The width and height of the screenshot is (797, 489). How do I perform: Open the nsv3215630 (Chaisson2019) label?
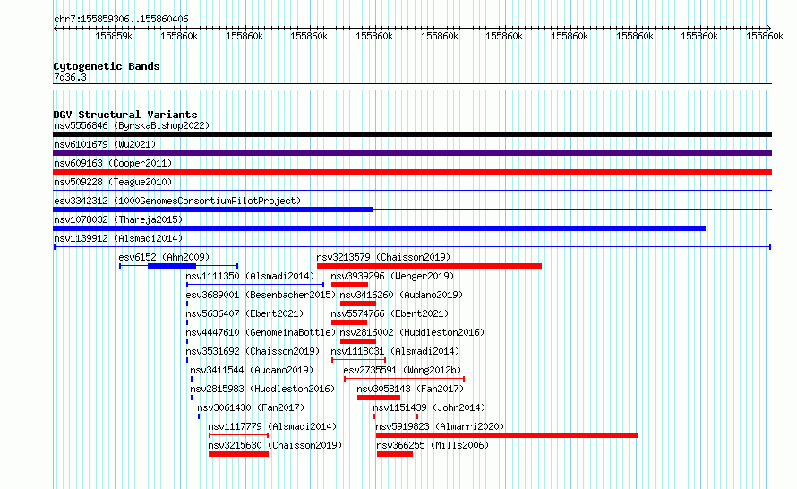[275, 445]
